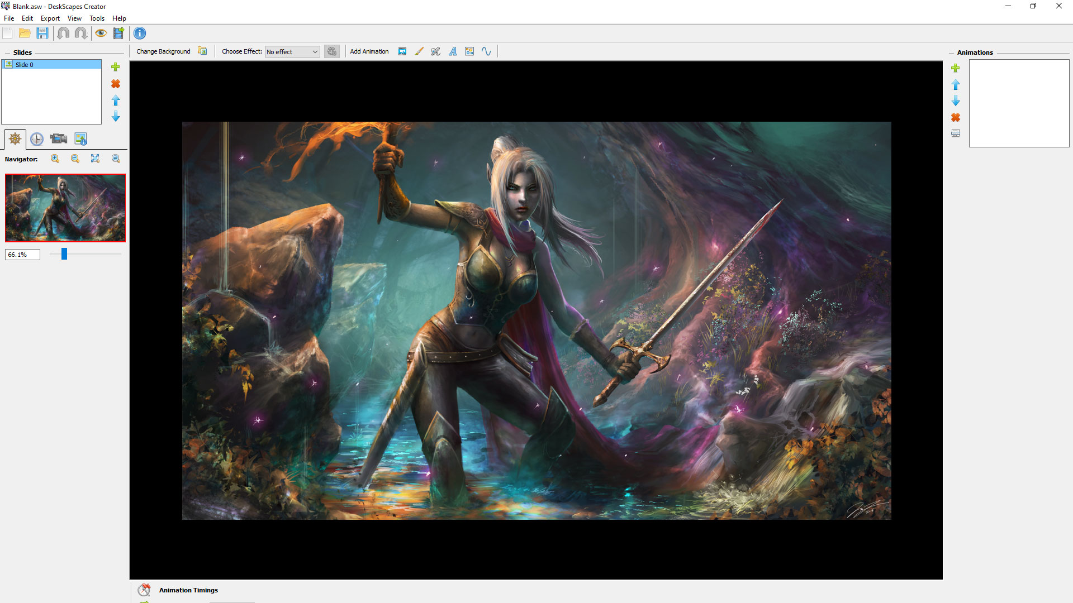1073x603 pixels.
Task: Click the 66.1% zoom input field
Action: click(22, 255)
